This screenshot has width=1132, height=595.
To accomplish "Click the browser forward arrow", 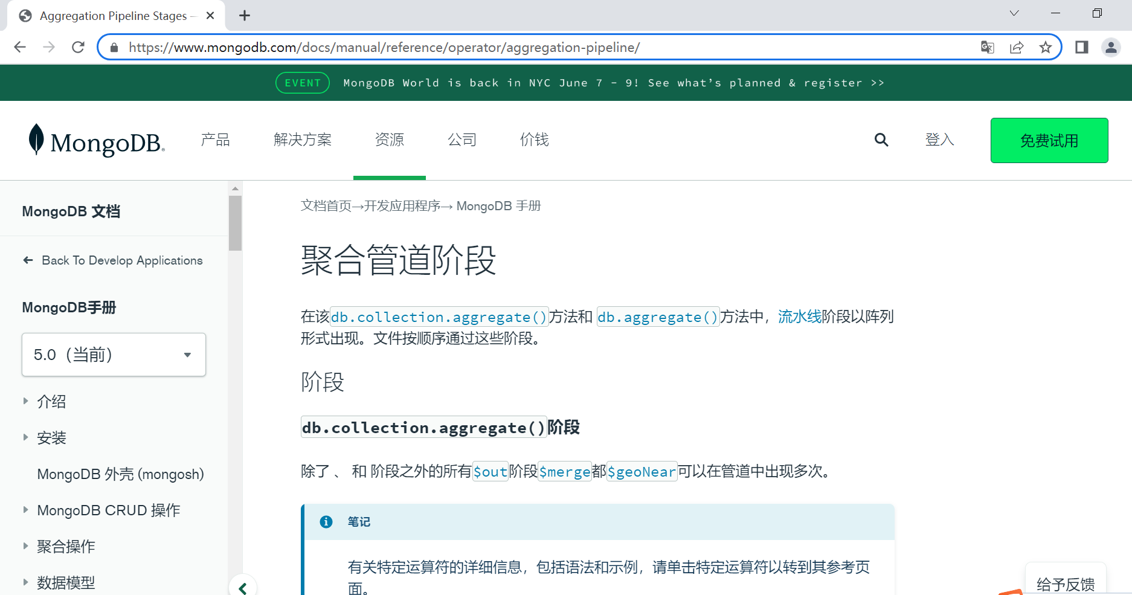I will coord(49,47).
